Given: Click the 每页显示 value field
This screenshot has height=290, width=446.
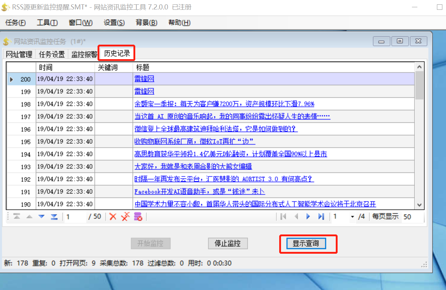Looking at the screenshot, I should tap(412, 217).
